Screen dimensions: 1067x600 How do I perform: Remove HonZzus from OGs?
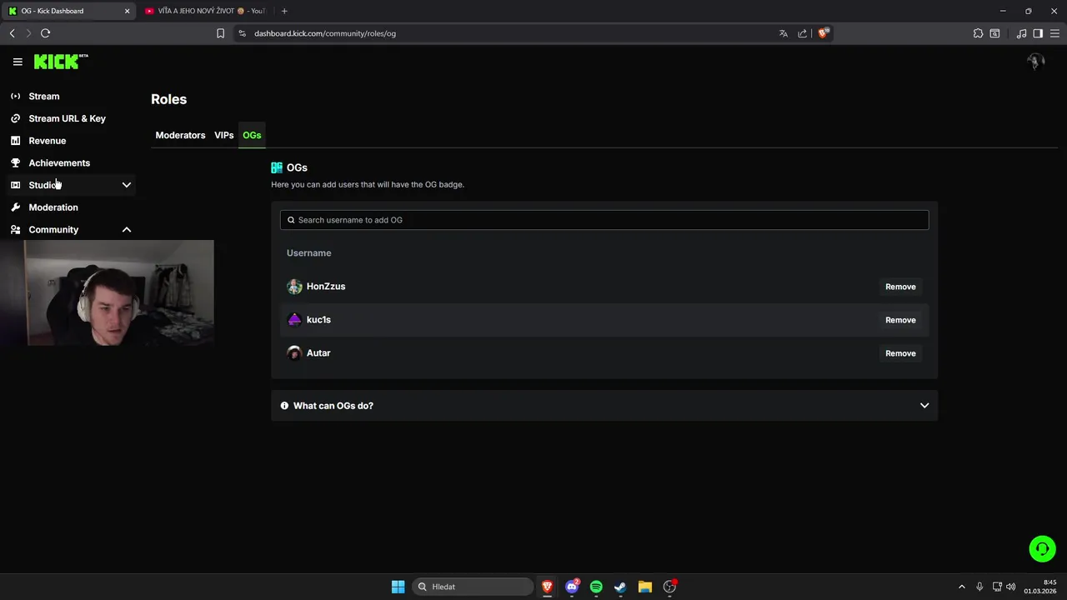point(900,287)
